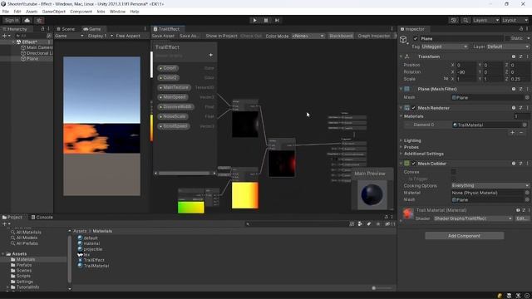The height and width of the screenshot is (299, 532).
Task: Collapse the Assets folder in the Project tree
Action: point(3,253)
